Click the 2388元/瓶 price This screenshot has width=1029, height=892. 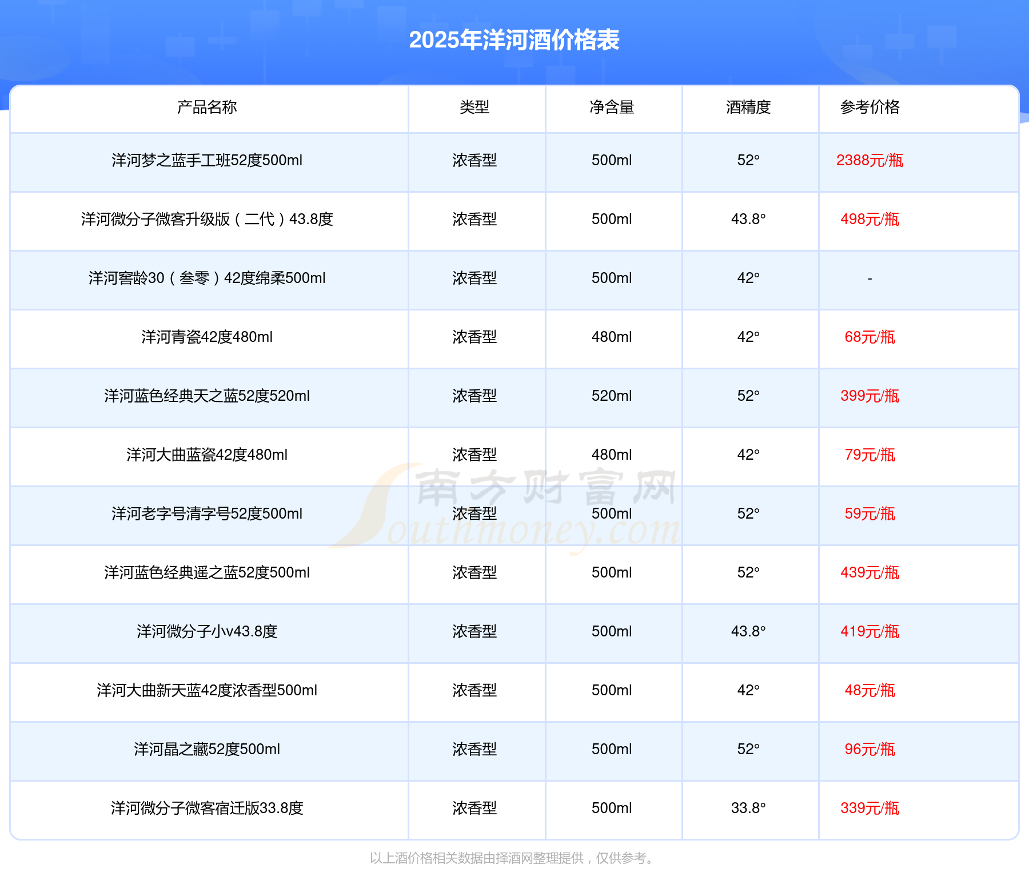click(870, 161)
